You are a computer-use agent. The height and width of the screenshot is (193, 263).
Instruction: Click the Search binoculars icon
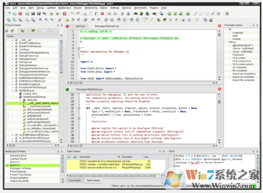point(136,13)
